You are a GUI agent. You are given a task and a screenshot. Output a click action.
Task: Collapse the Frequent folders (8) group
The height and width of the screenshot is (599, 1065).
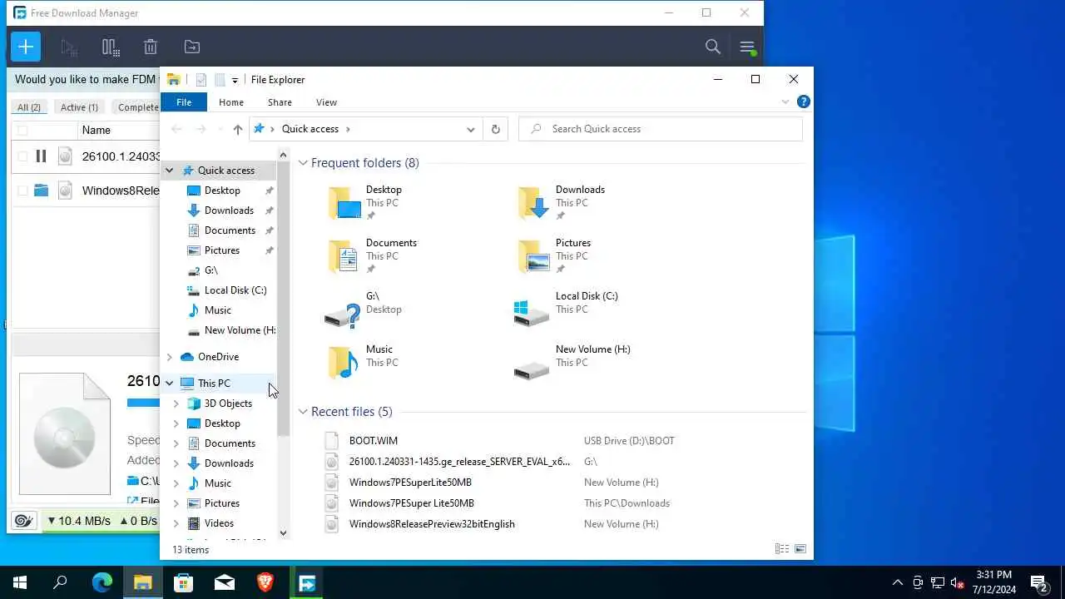pos(303,163)
